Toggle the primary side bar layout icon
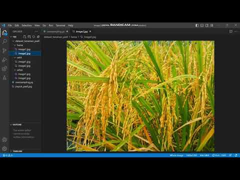 pos(197,25)
